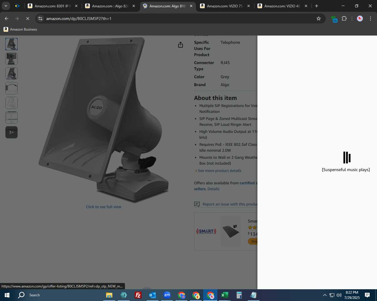377x301 pixels.
Task: Click the pinned tab with play icon
Action: click(x=18, y=6)
